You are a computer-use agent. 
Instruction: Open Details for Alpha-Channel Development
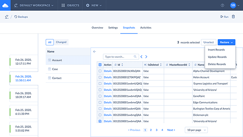coord(108,71)
